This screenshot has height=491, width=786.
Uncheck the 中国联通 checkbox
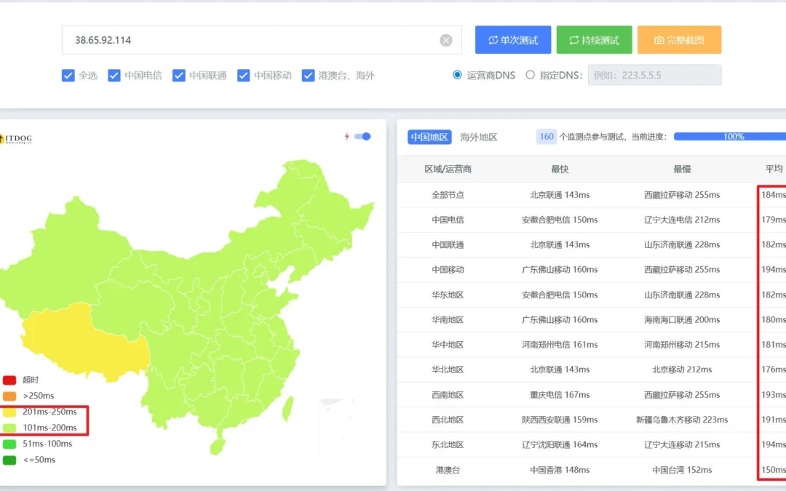pyautogui.click(x=179, y=76)
